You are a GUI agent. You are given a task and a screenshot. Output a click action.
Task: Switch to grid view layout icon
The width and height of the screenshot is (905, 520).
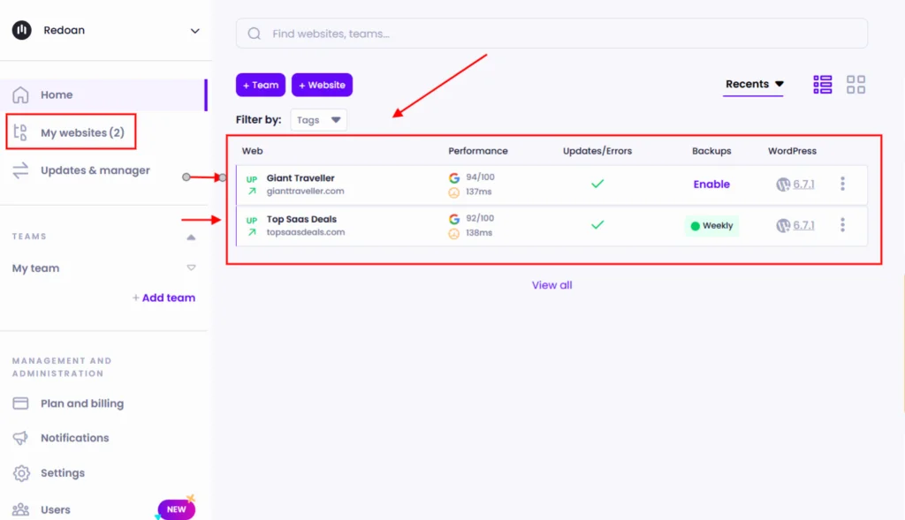point(856,85)
